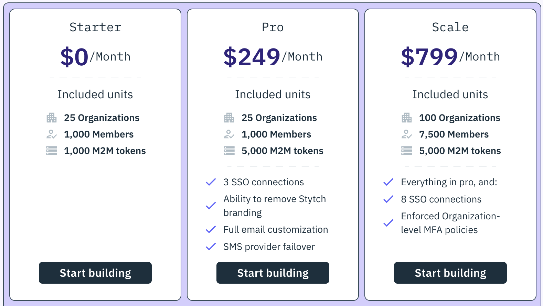This screenshot has width=543, height=306.
Task: Select the Starter plan heading
Action: pos(95,27)
